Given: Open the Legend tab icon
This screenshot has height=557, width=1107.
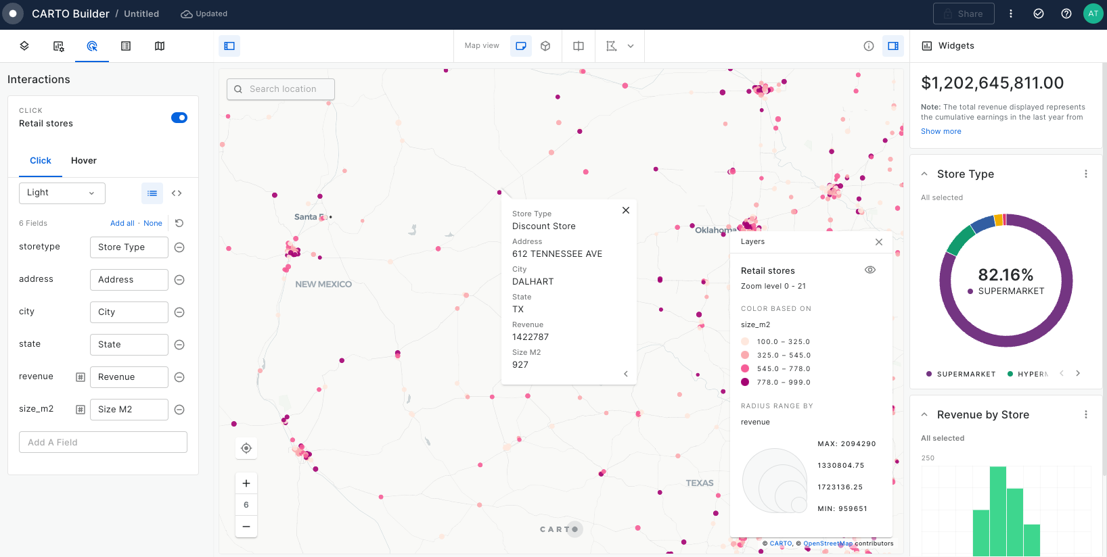Looking at the screenshot, I should click(126, 46).
